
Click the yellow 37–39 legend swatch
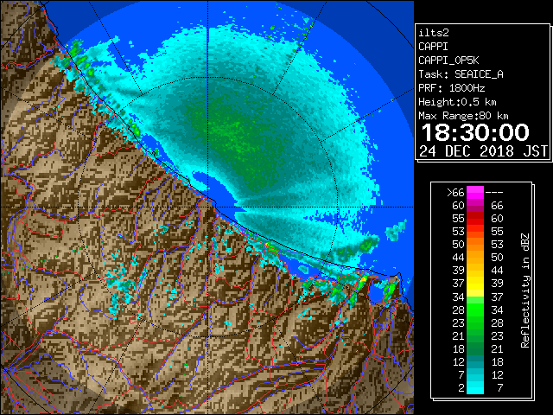475,284
